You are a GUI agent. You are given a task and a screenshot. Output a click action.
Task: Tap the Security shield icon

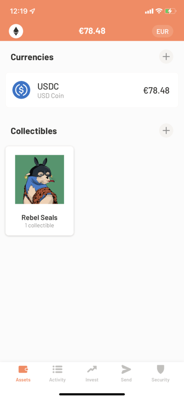pos(160,369)
